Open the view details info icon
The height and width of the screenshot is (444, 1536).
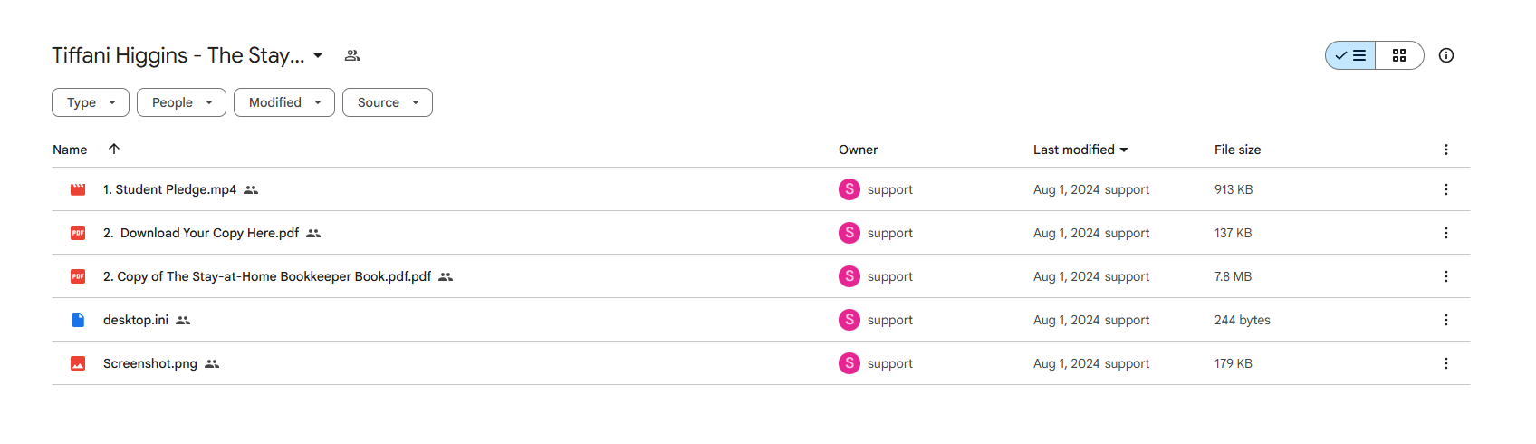[1446, 55]
